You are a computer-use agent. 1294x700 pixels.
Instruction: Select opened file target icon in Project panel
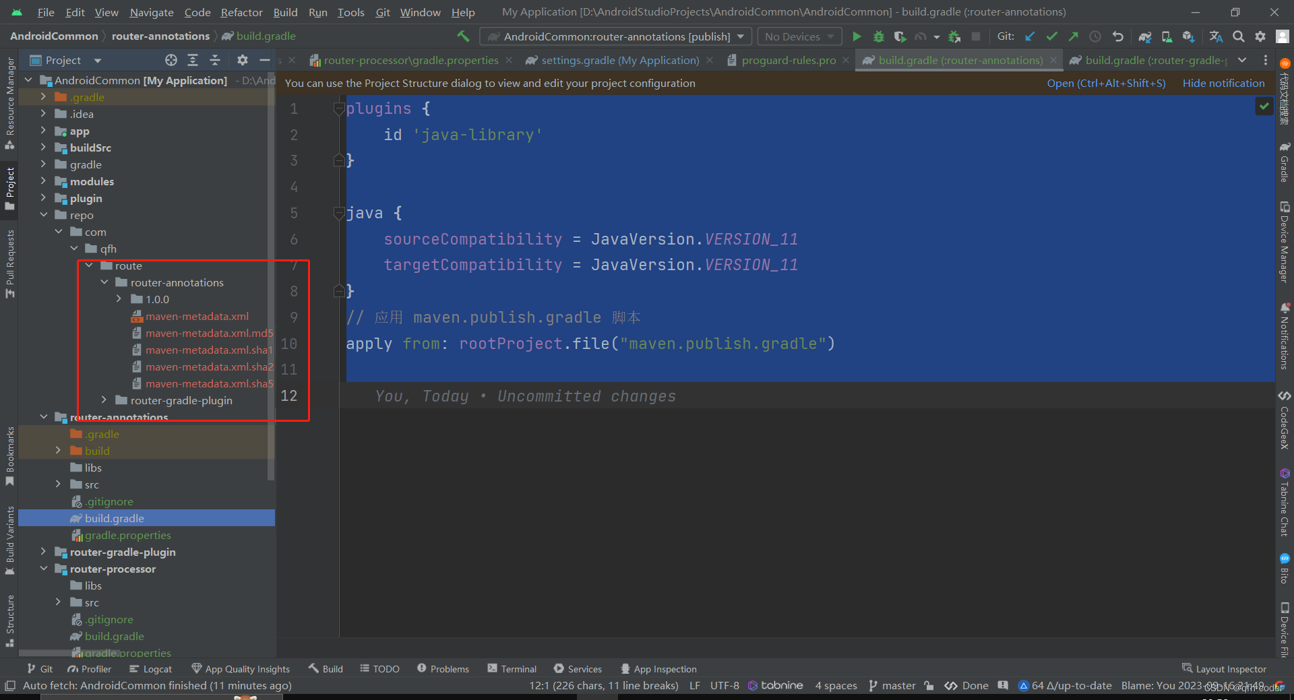171,60
